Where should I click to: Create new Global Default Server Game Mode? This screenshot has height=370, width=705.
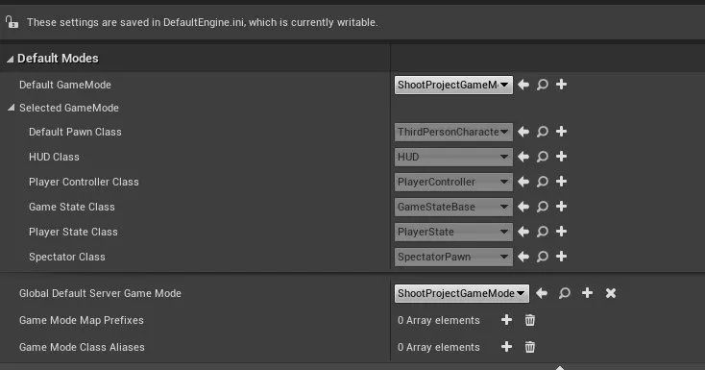click(587, 293)
